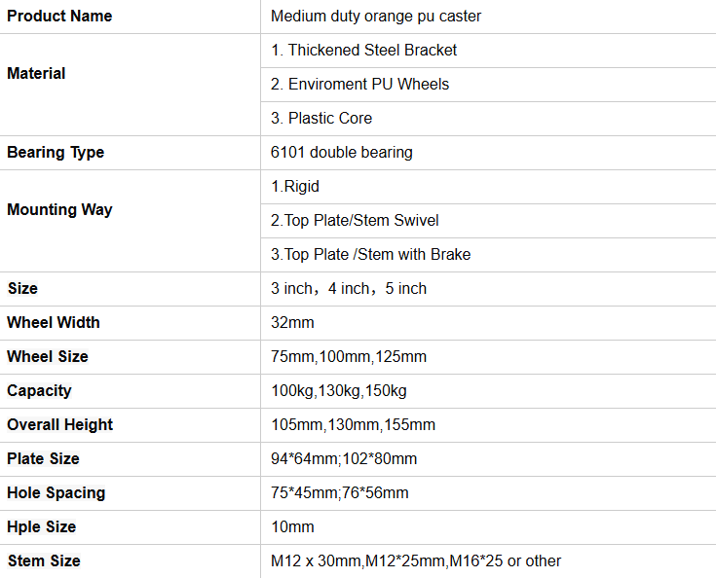716x578 pixels.
Task: Click the Hple Size value 10mm
Action: (292, 526)
